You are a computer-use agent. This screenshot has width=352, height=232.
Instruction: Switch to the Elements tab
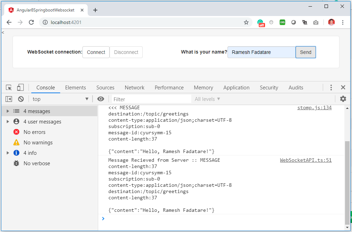(75, 88)
